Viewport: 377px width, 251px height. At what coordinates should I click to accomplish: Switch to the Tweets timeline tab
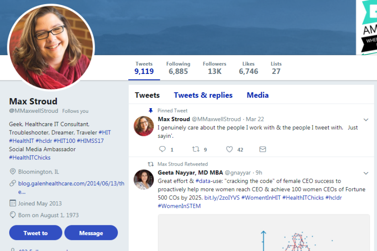[147, 95]
